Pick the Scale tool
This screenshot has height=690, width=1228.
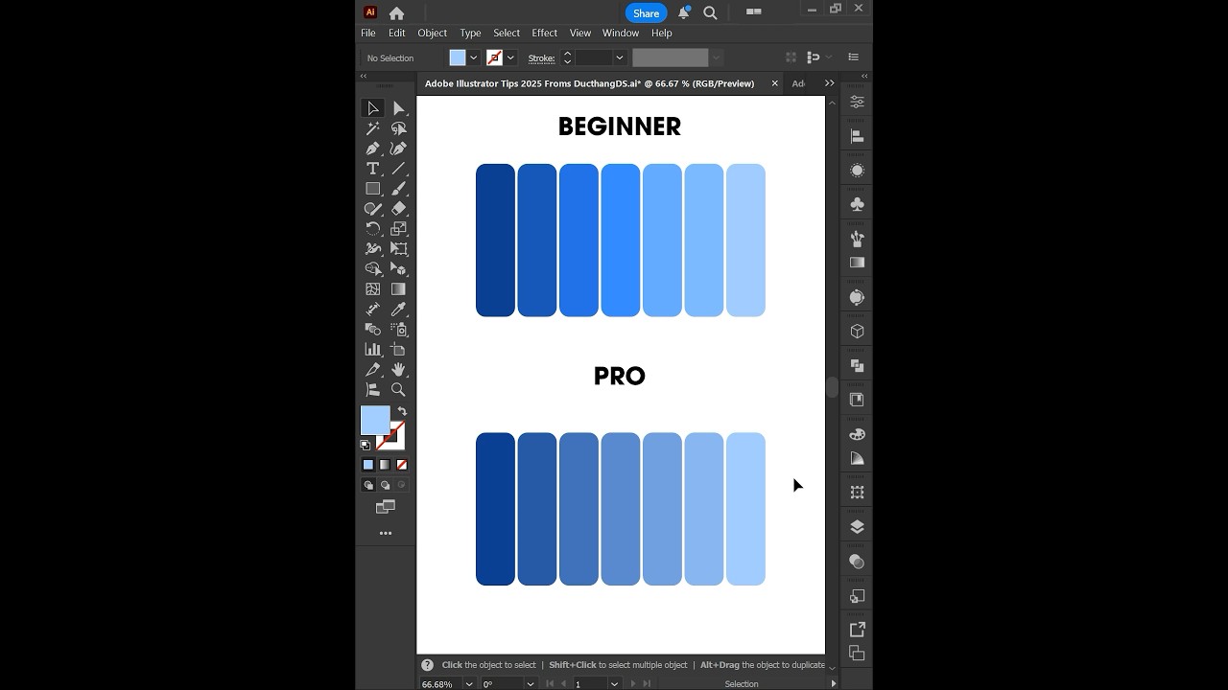[x=398, y=229]
